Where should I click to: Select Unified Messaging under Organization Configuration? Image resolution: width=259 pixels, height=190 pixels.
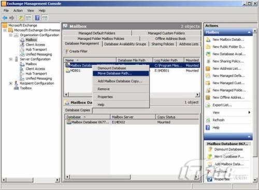tap(39, 54)
